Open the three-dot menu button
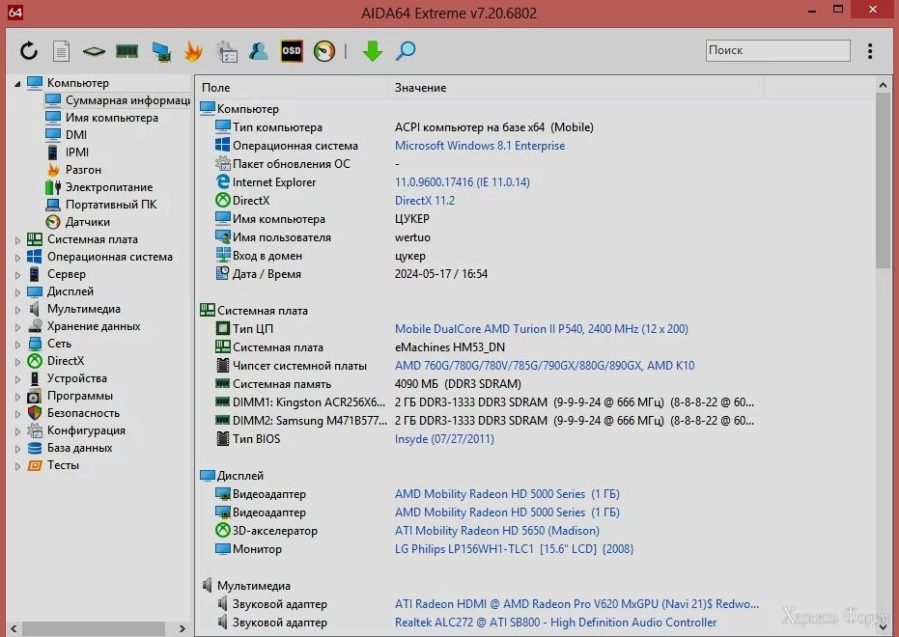 [x=870, y=51]
